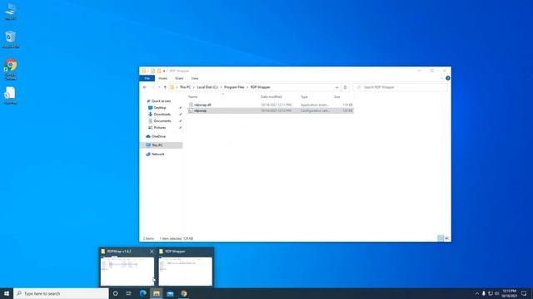Click the taskbar search box

click(61, 293)
